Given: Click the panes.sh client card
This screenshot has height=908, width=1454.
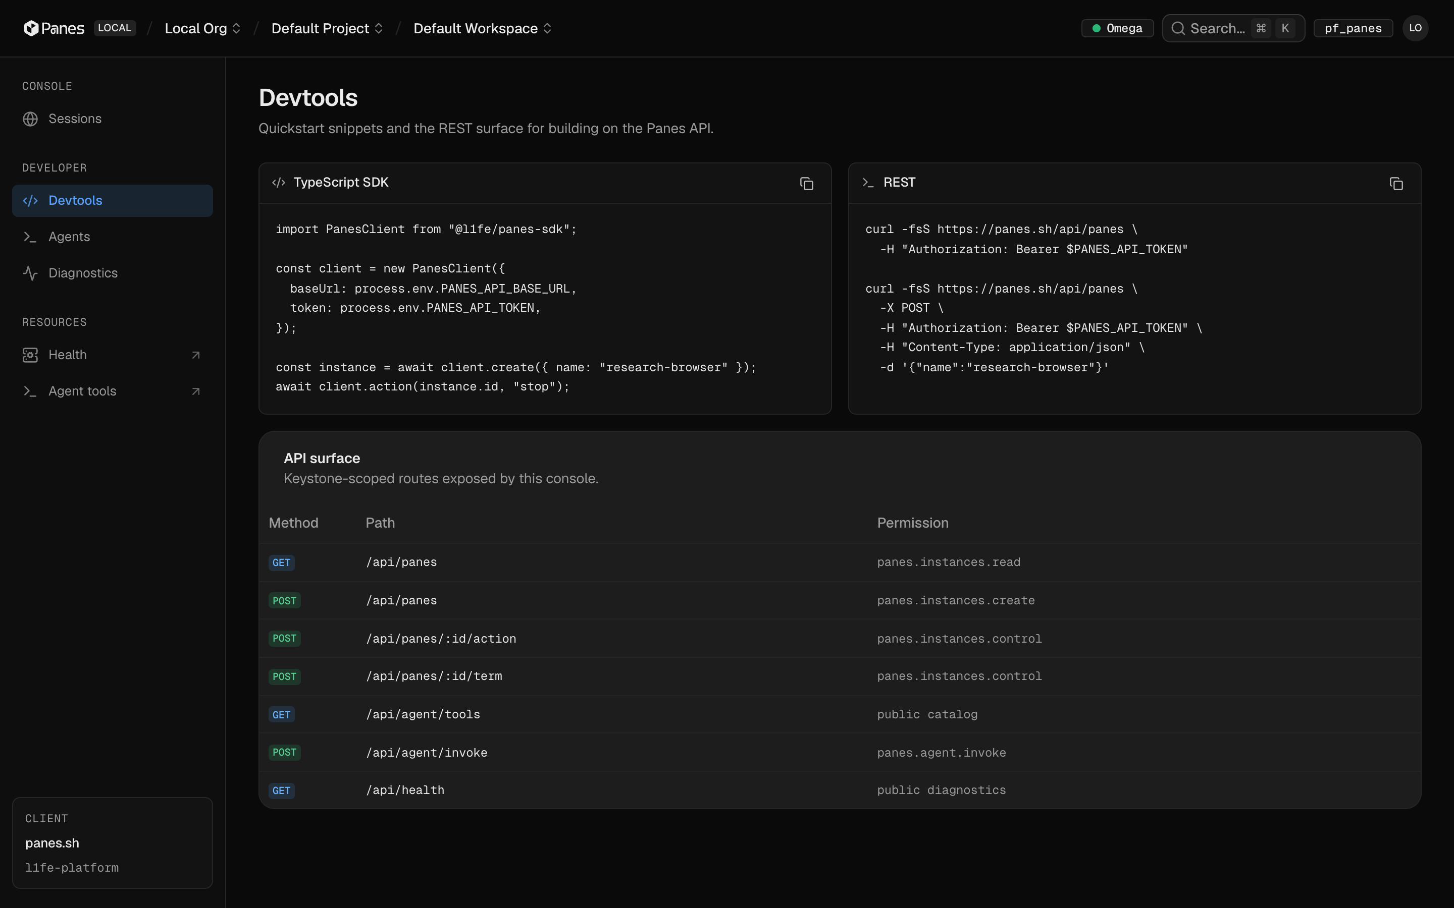Looking at the screenshot, I should tap(113, 842).
